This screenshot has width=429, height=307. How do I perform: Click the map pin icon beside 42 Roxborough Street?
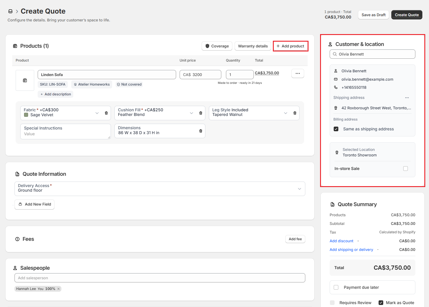[336, 108]
